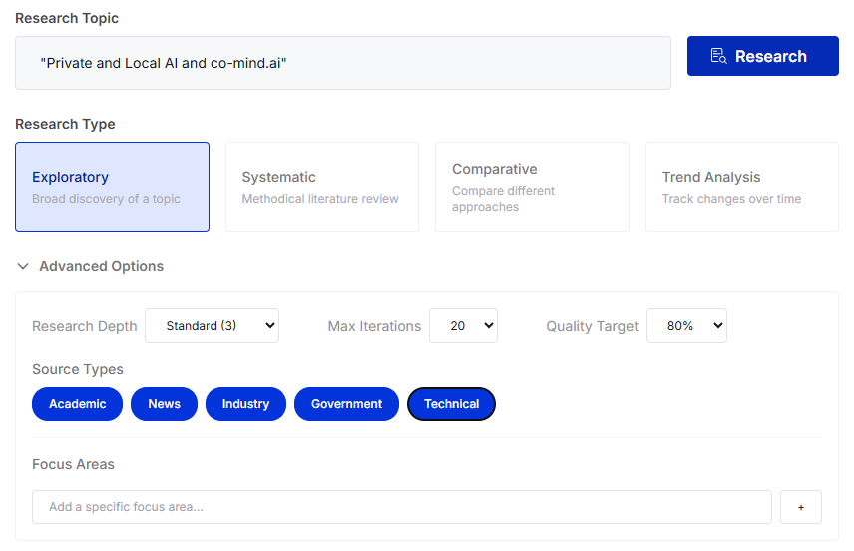Open the Max Iterations dropdown
The width and height of the screenshot is (854, 551).
464,326
